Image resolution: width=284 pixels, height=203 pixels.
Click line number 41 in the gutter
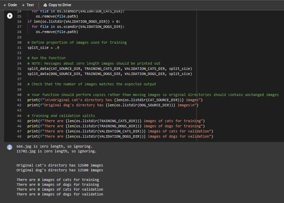(19, 100)
